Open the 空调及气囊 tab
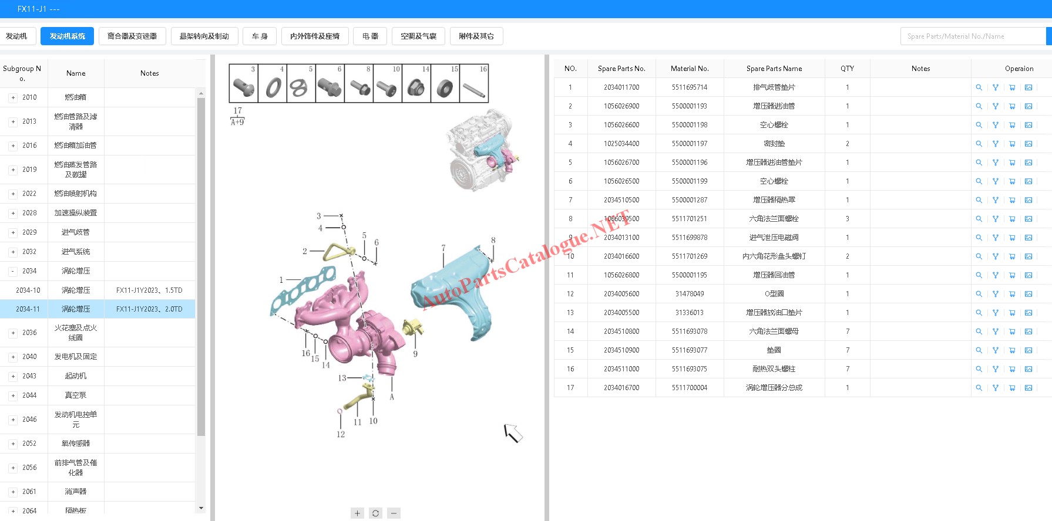This screenshot has width=1052, height=521. tap(418, 36)
